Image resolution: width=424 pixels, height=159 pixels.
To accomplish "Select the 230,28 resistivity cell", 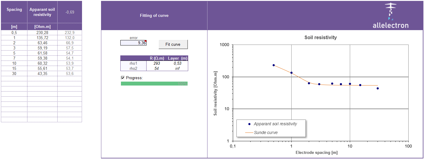I will 42,33.
